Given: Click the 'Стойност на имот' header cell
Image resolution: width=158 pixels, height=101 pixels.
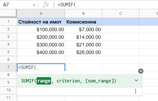Looking at the screenshot, I should (x=41, y=22).
